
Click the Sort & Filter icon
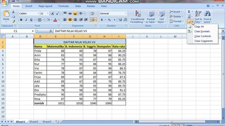pyautogui.click(x=198, y=17)
